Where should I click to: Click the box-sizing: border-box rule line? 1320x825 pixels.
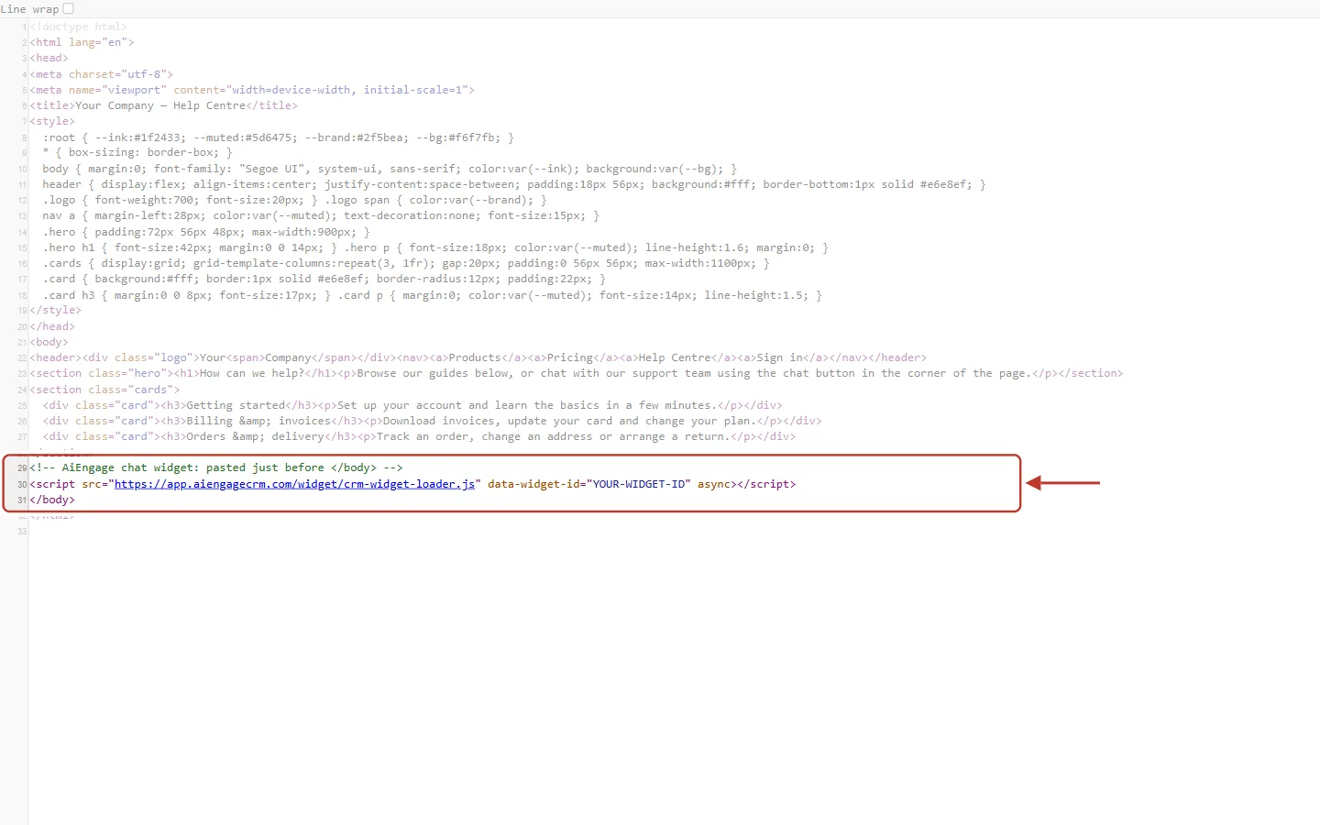pyautogui.click(x=137, y=152)
